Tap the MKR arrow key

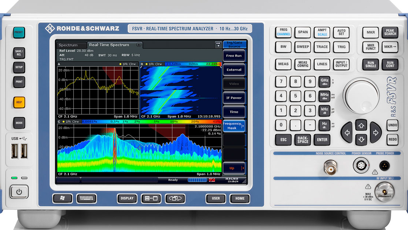tap(390, 47)
